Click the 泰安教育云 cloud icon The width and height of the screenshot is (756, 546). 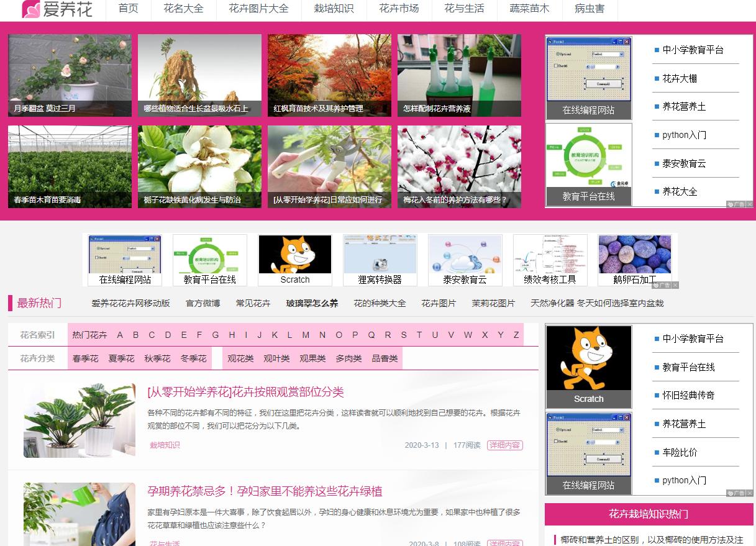(465, 253)
